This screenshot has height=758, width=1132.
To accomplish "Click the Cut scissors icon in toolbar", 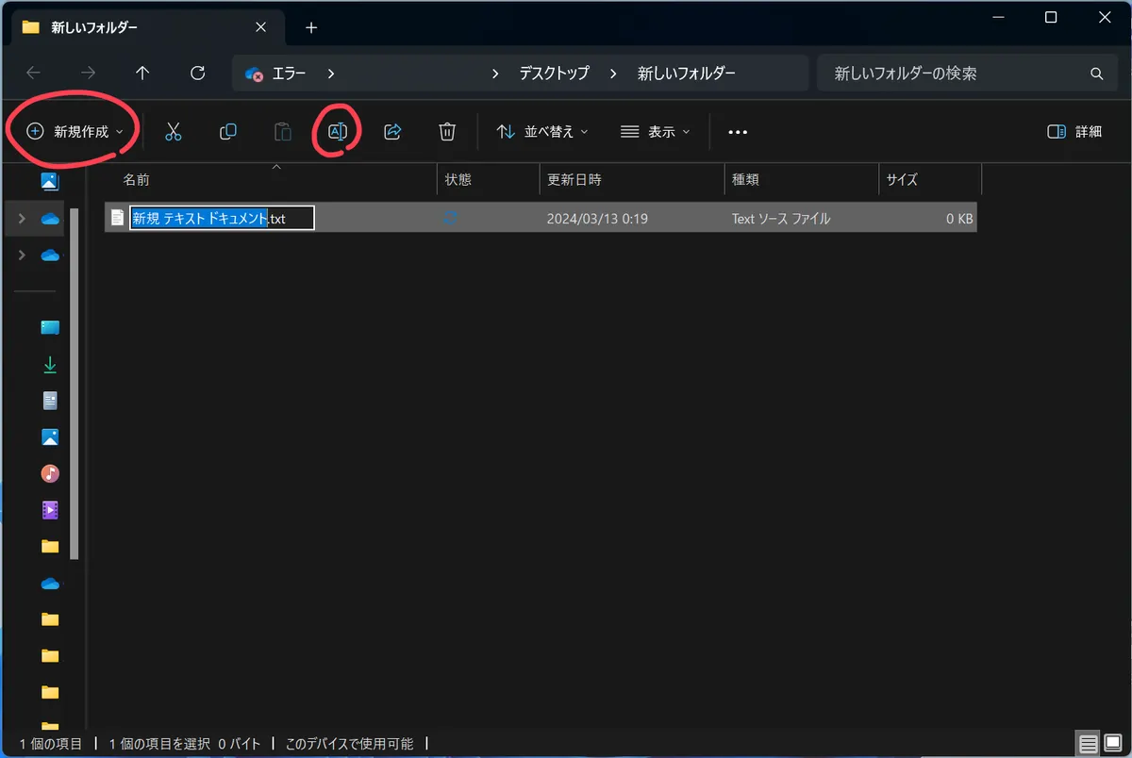I will click(x=173, y=132).
